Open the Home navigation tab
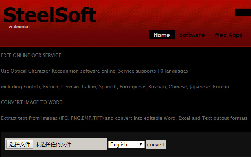Screen dimensions: 251x157 coord(162,35)
